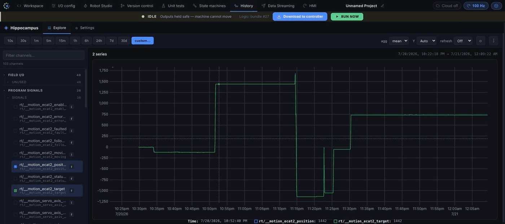This screenshot has width=505, height=224.
Task: Go to the Unit tests tab
Action: (173, 6)
